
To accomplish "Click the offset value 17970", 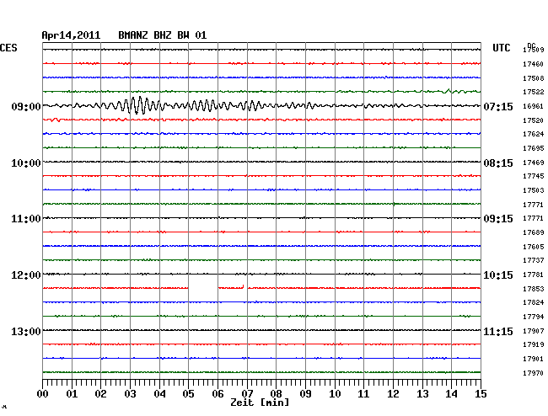I will tap(534, 373).
